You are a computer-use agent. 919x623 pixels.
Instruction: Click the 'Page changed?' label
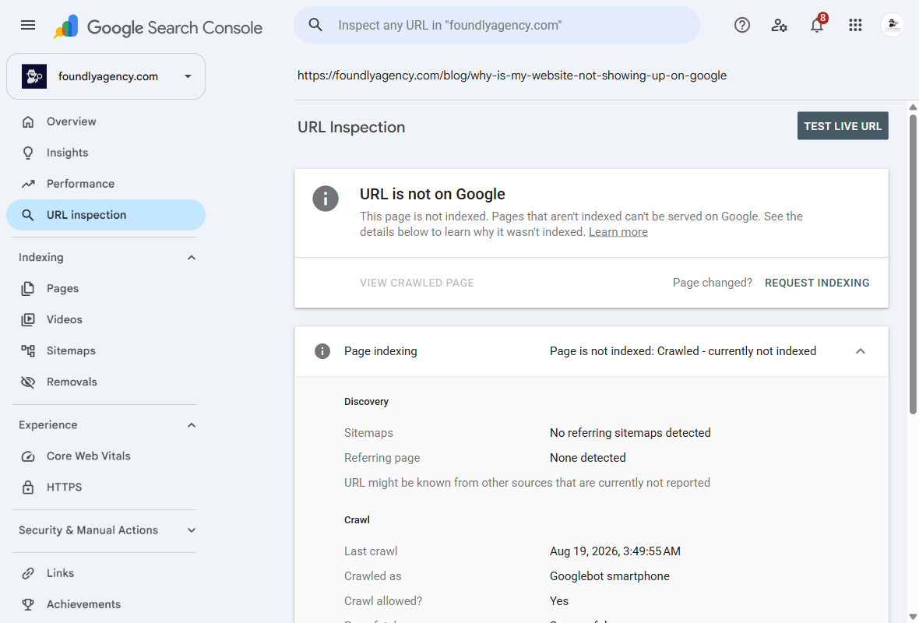click(x=712, y=283)
